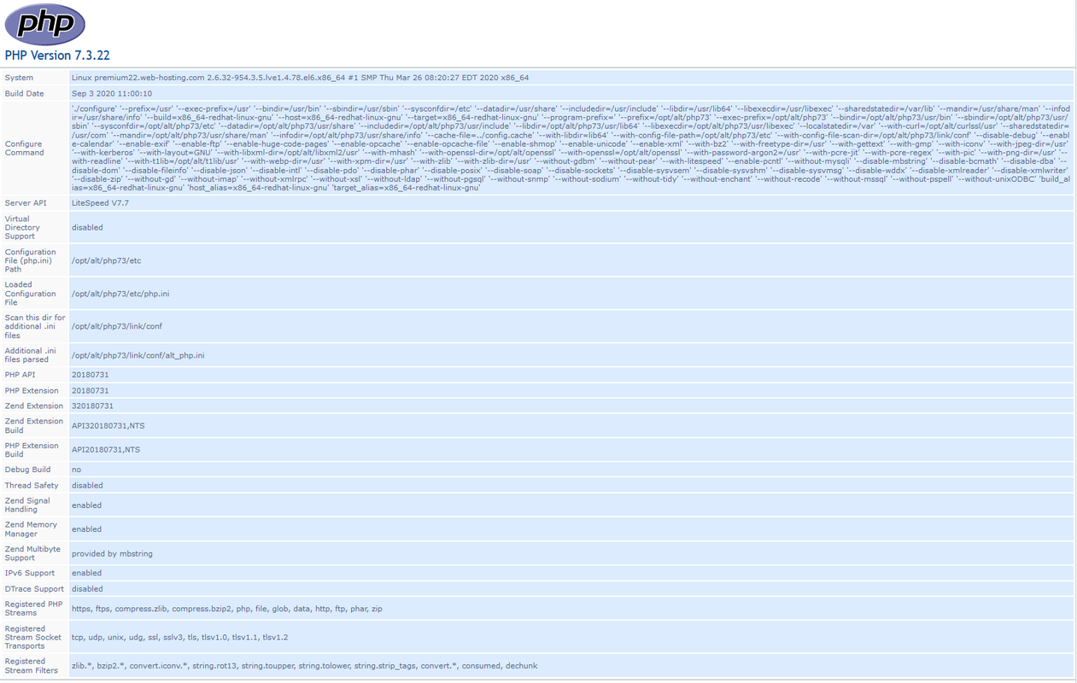Click the PHP Extension label

(32, 390)
